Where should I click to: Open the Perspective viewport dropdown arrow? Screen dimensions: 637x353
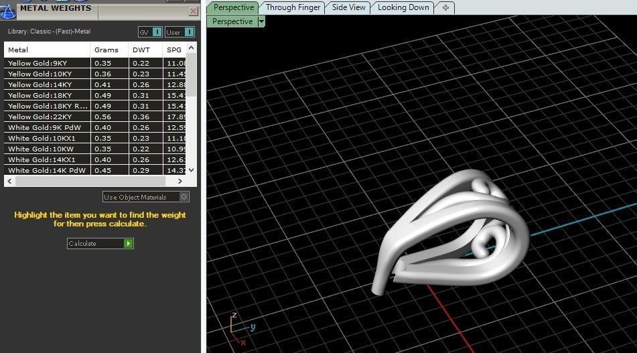click(261, 21)
